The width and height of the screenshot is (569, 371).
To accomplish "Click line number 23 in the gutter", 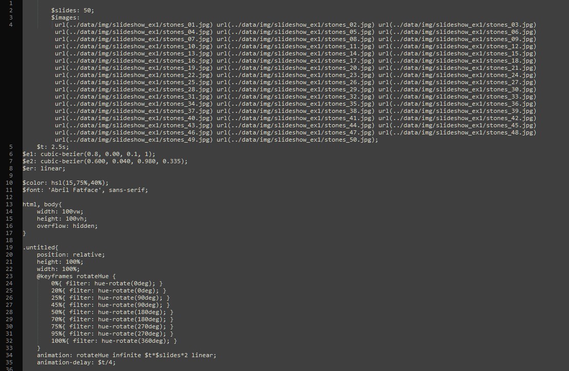I will click(x=9, y=276).
